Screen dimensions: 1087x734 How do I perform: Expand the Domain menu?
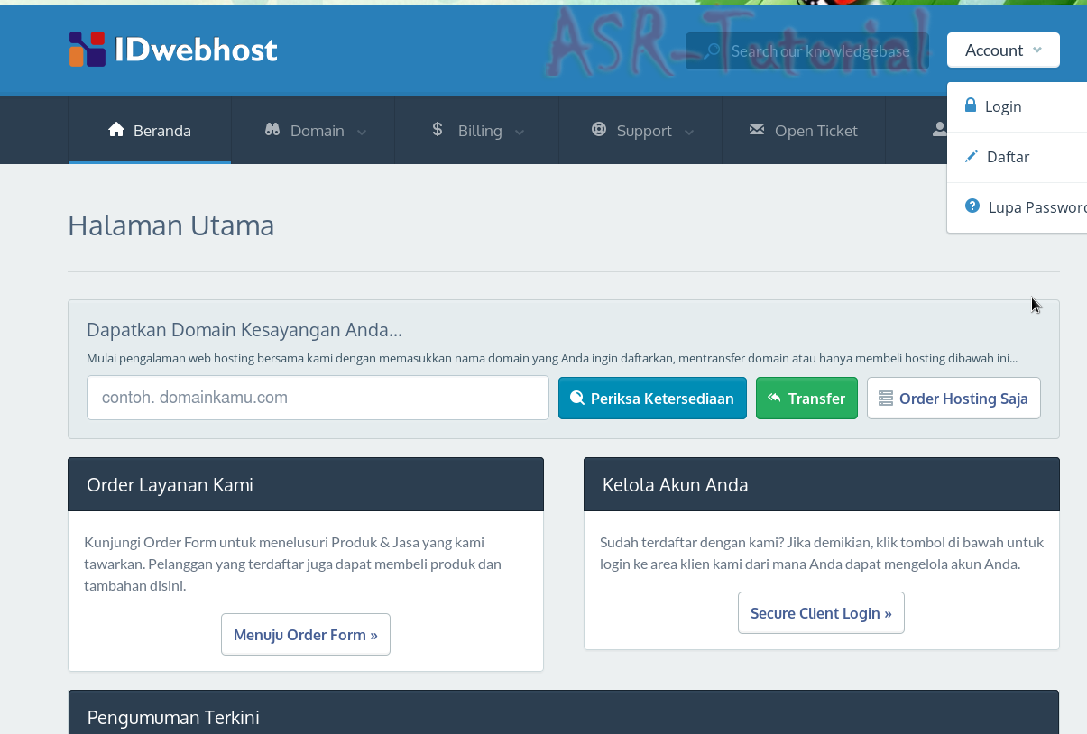point(315,130)
